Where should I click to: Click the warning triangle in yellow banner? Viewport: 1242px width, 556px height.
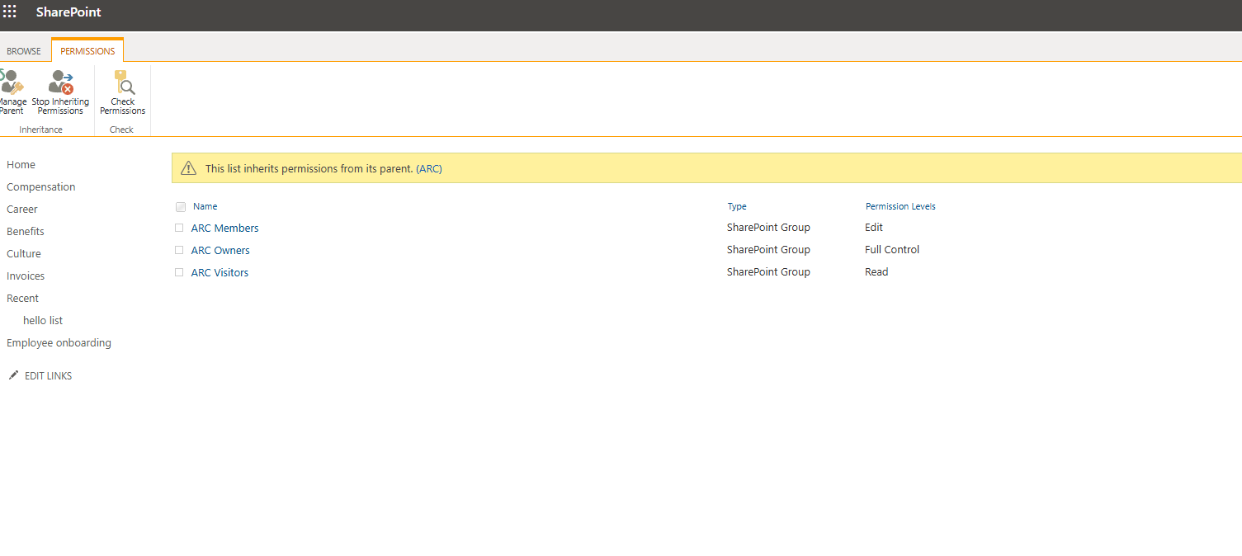(x=188, y=168)
